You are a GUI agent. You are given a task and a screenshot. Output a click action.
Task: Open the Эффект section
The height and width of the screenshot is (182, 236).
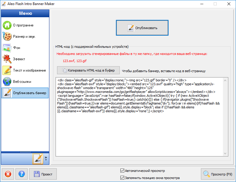click(25, 59)
